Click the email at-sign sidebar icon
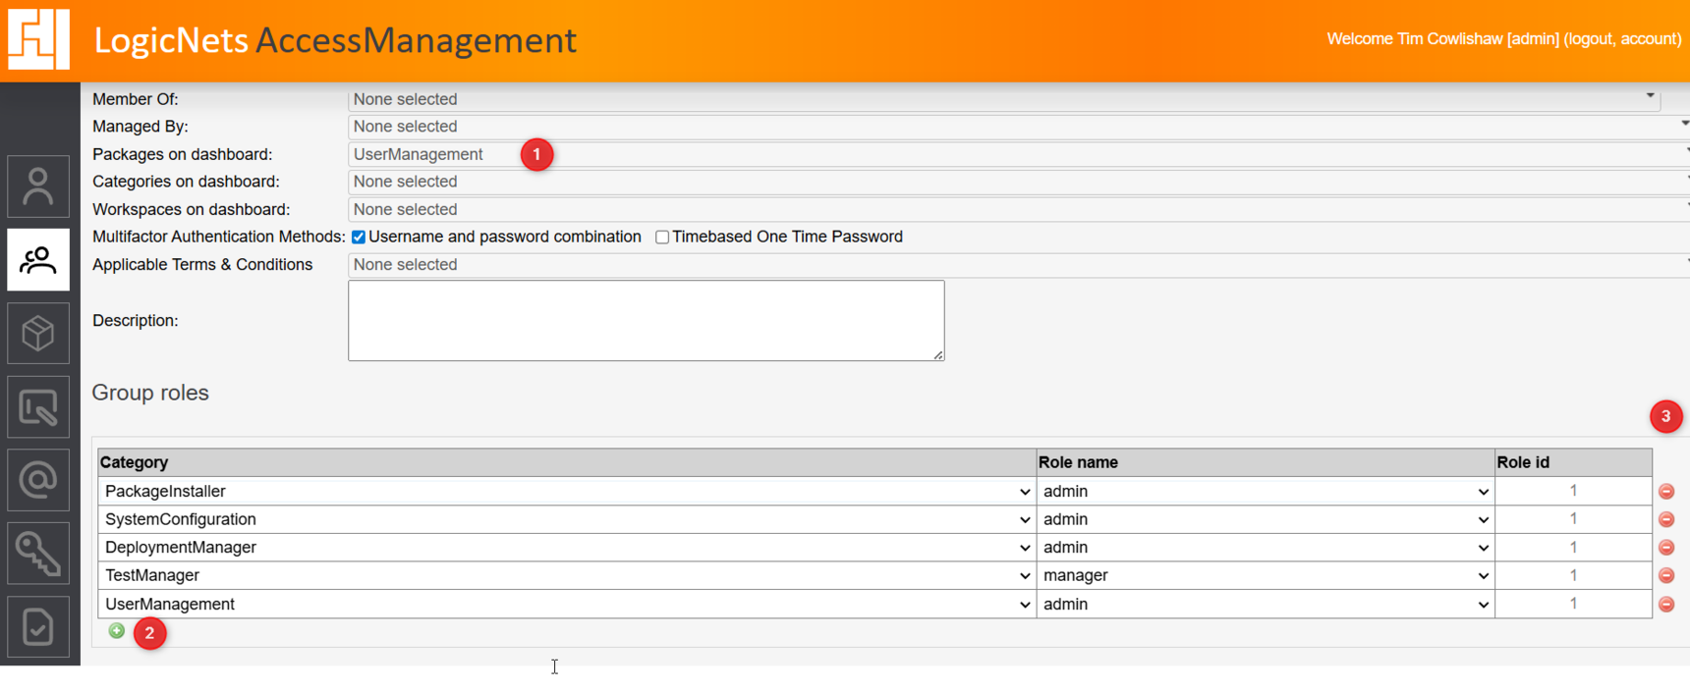Viewport: 1690px width, 691px height. tap(38, 480)
